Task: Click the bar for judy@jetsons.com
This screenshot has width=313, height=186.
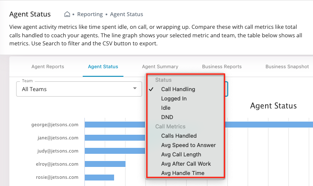Action: tap(115, 151)
